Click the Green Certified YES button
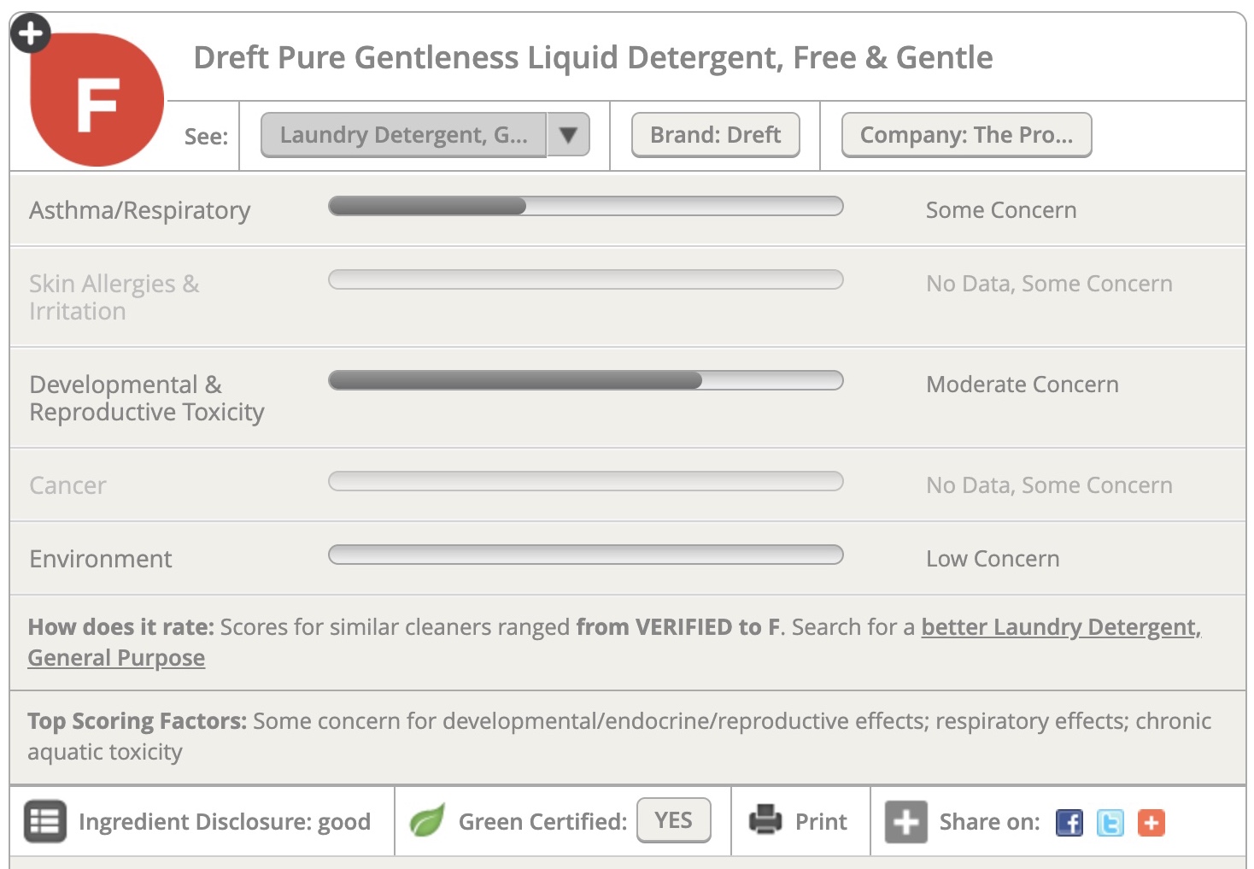The height and width of the screenshot is (869, 1254). tap(673, 820)
